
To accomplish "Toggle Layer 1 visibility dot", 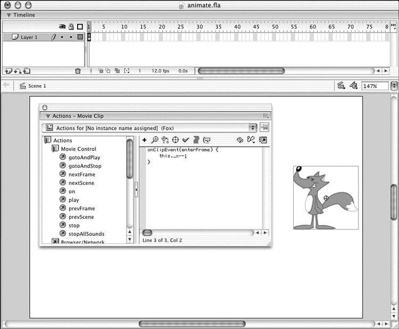I will coord(62,37).
